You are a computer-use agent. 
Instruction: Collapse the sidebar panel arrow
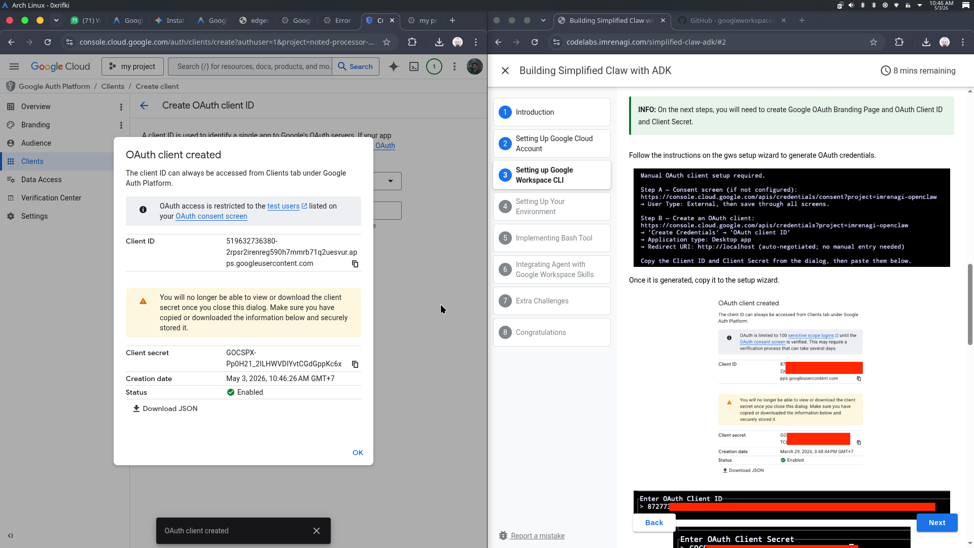pyautogui.click(x=10, y=536)
